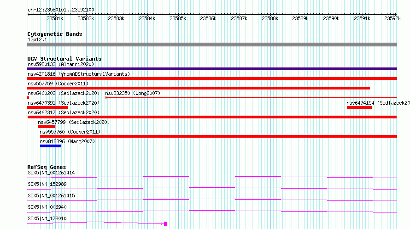Screen dimensions: 410x229
Task: Select the red nsv557760 variant bar
Action: pos(219,136)
